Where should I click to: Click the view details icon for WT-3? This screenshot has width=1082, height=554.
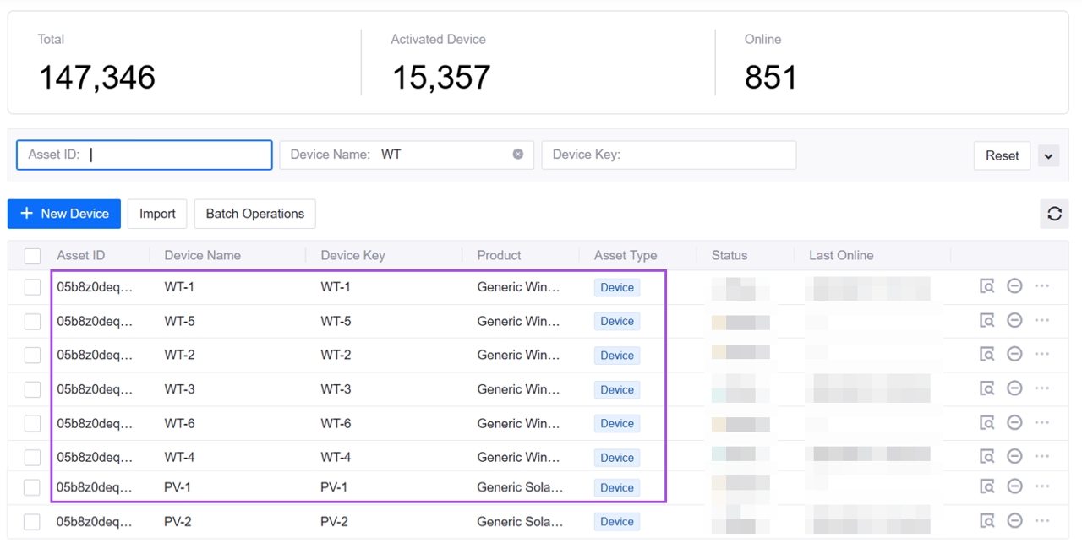[x=986, y=388]
